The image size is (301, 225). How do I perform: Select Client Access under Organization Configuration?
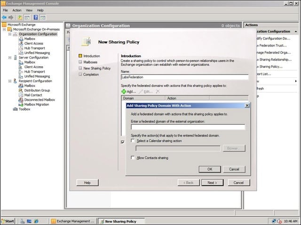pyautogui.click(x=33, y=44)
